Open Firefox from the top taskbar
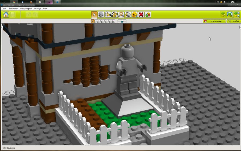This screenshot has height=151, width=241. click(x=31, y=2)
